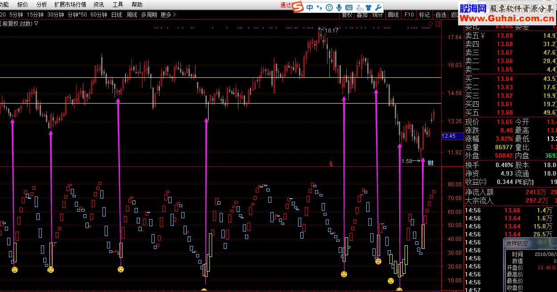
Task: Click the 总量 86977 value
Action: pyautogui.click(x=504, y=147)
